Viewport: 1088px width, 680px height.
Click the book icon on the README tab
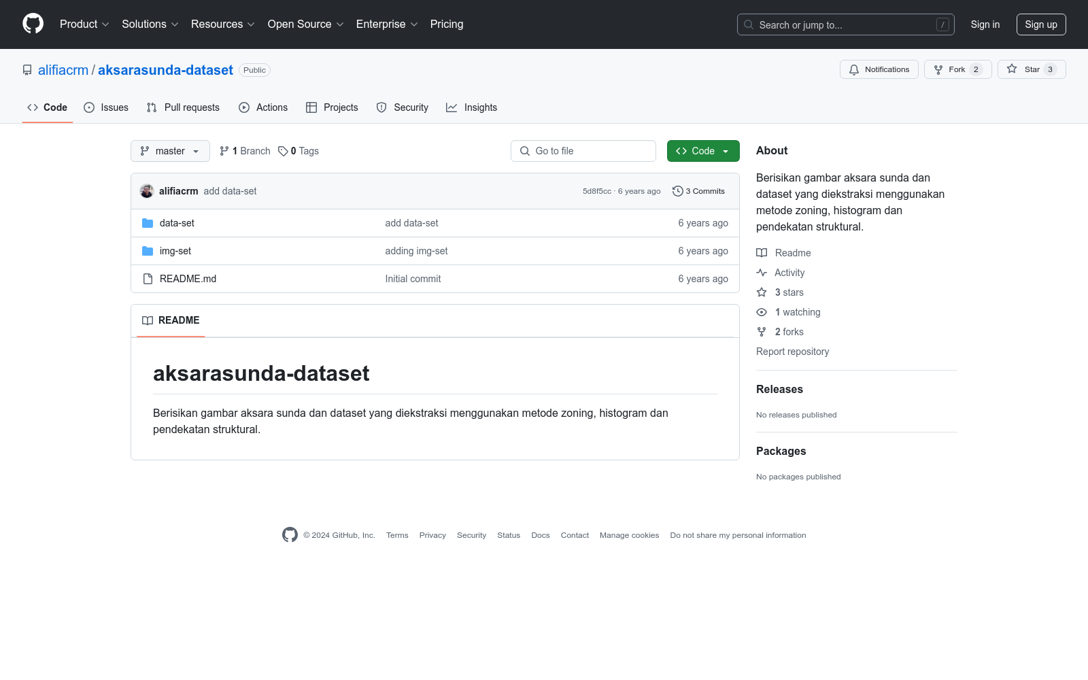coord(148,320)
